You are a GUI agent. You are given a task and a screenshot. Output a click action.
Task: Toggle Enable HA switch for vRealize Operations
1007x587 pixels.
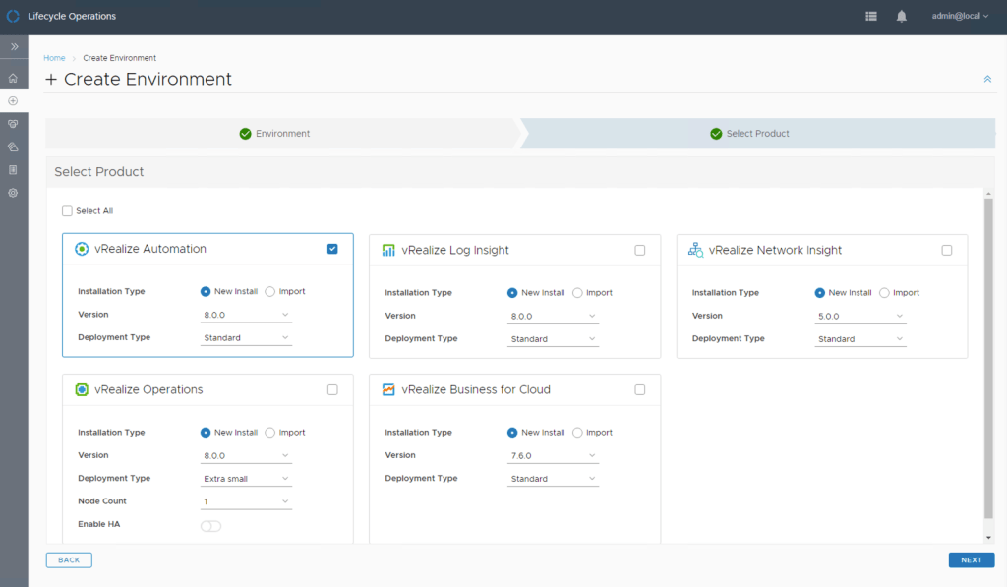(x=210, y=526)
